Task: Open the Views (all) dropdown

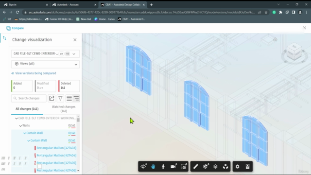Action: [x=45, y=64]
